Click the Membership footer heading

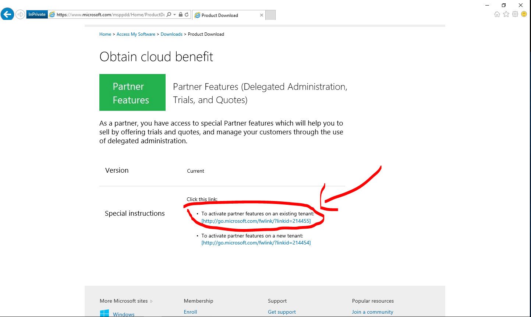[199, 301]
